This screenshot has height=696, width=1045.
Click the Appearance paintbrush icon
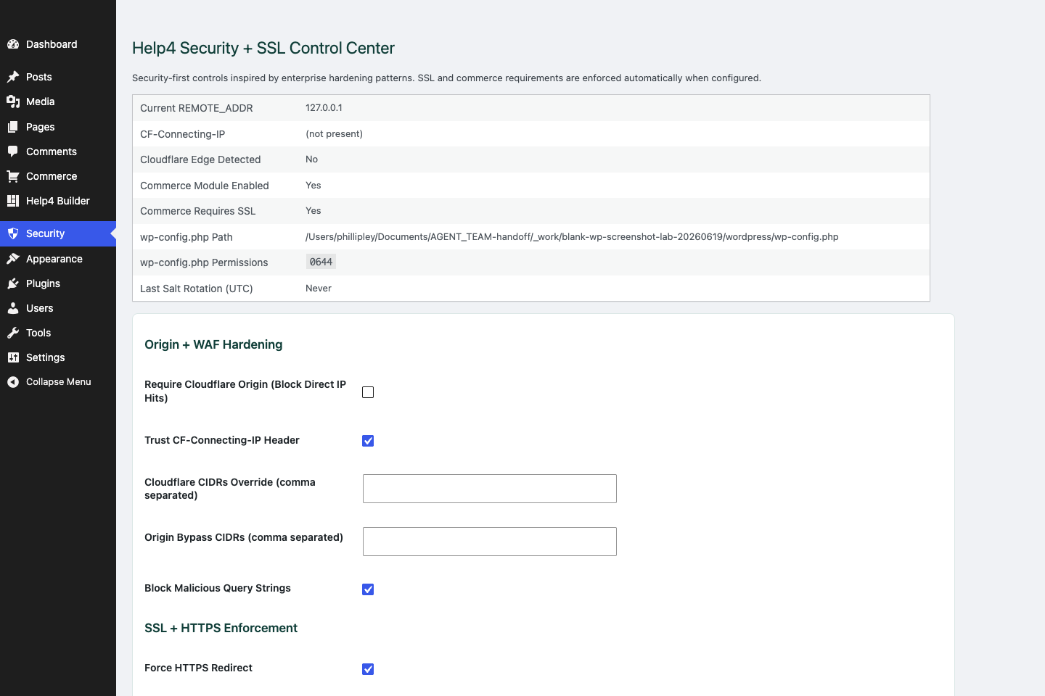click(x=13, y=259)
